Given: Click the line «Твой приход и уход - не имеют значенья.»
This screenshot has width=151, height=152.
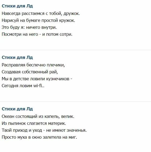Looking at the screenshot, I should tap(44, 130).
